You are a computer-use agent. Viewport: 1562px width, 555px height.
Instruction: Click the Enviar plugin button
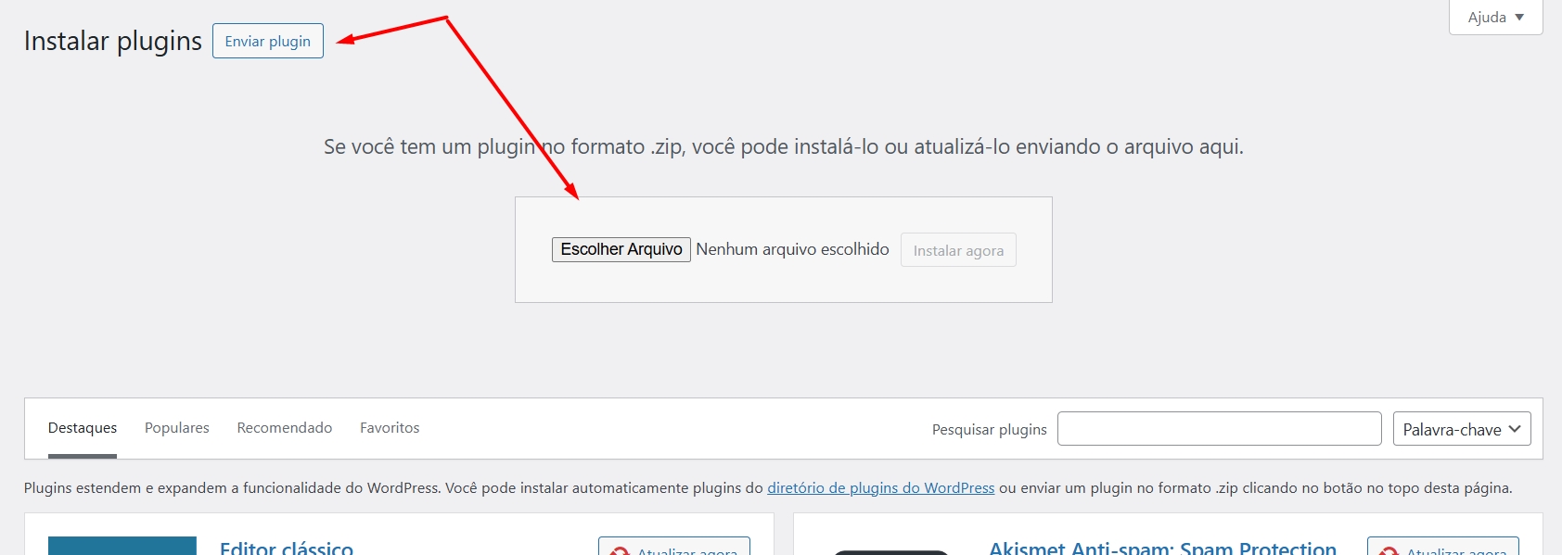pos(267,42)
